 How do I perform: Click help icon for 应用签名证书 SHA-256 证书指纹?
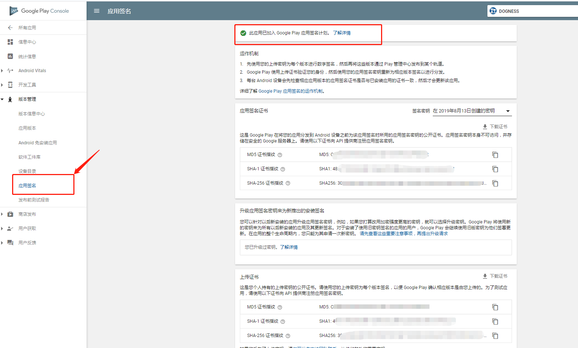point(288,184)
